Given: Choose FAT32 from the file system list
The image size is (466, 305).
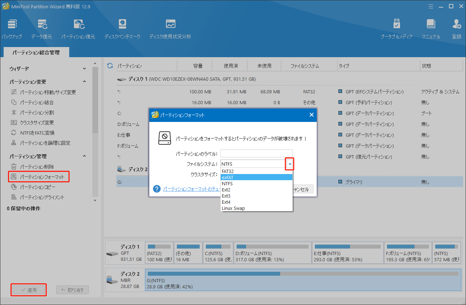Looking at the screenshot, I should pyautogui.click(x=257, y=171).
